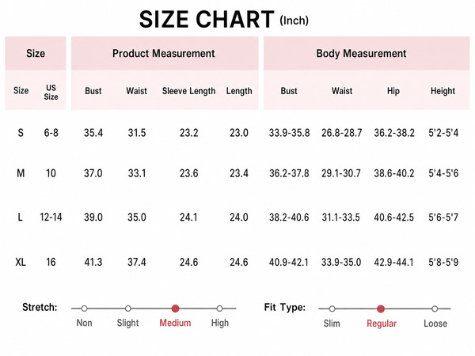Click the Product Measurement header

164,54
